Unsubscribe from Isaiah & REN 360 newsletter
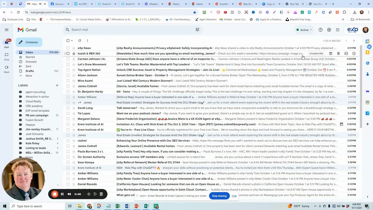The height and width of the screenshot is (210, 373). [316, 54]
